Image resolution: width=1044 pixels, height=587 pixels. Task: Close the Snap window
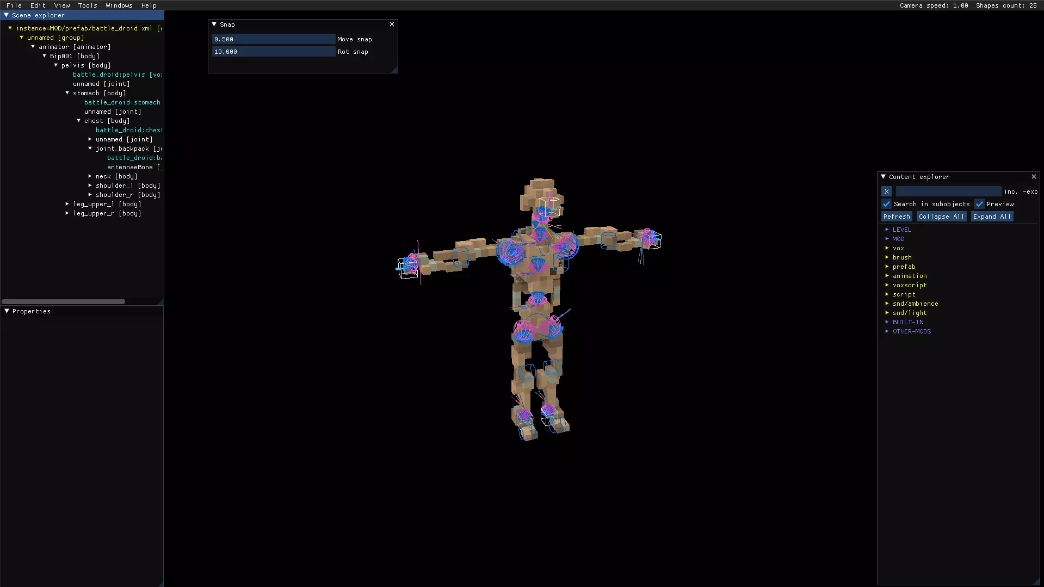(392, 24)
